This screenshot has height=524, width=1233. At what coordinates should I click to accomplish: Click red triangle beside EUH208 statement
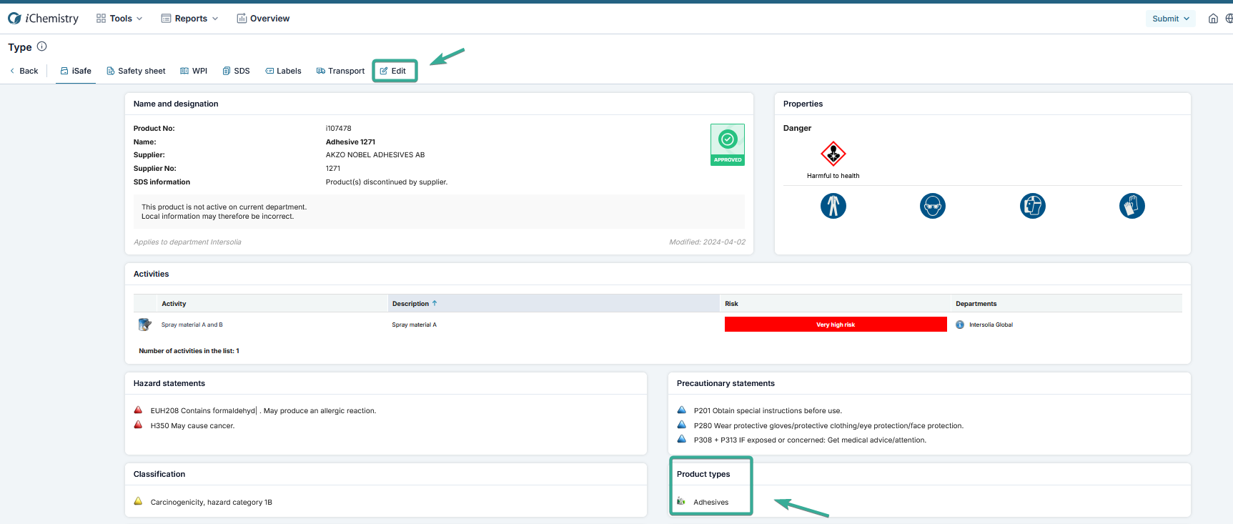click(x=138, y=410)
